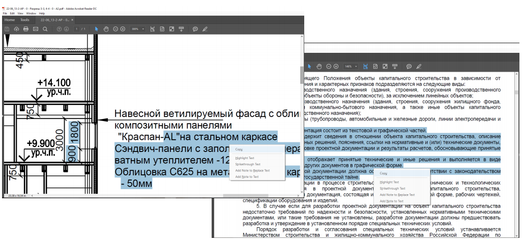523x244 pixels.
Task: Click full screen mode icon in 300% window
Action: click(x=172, y=29)
